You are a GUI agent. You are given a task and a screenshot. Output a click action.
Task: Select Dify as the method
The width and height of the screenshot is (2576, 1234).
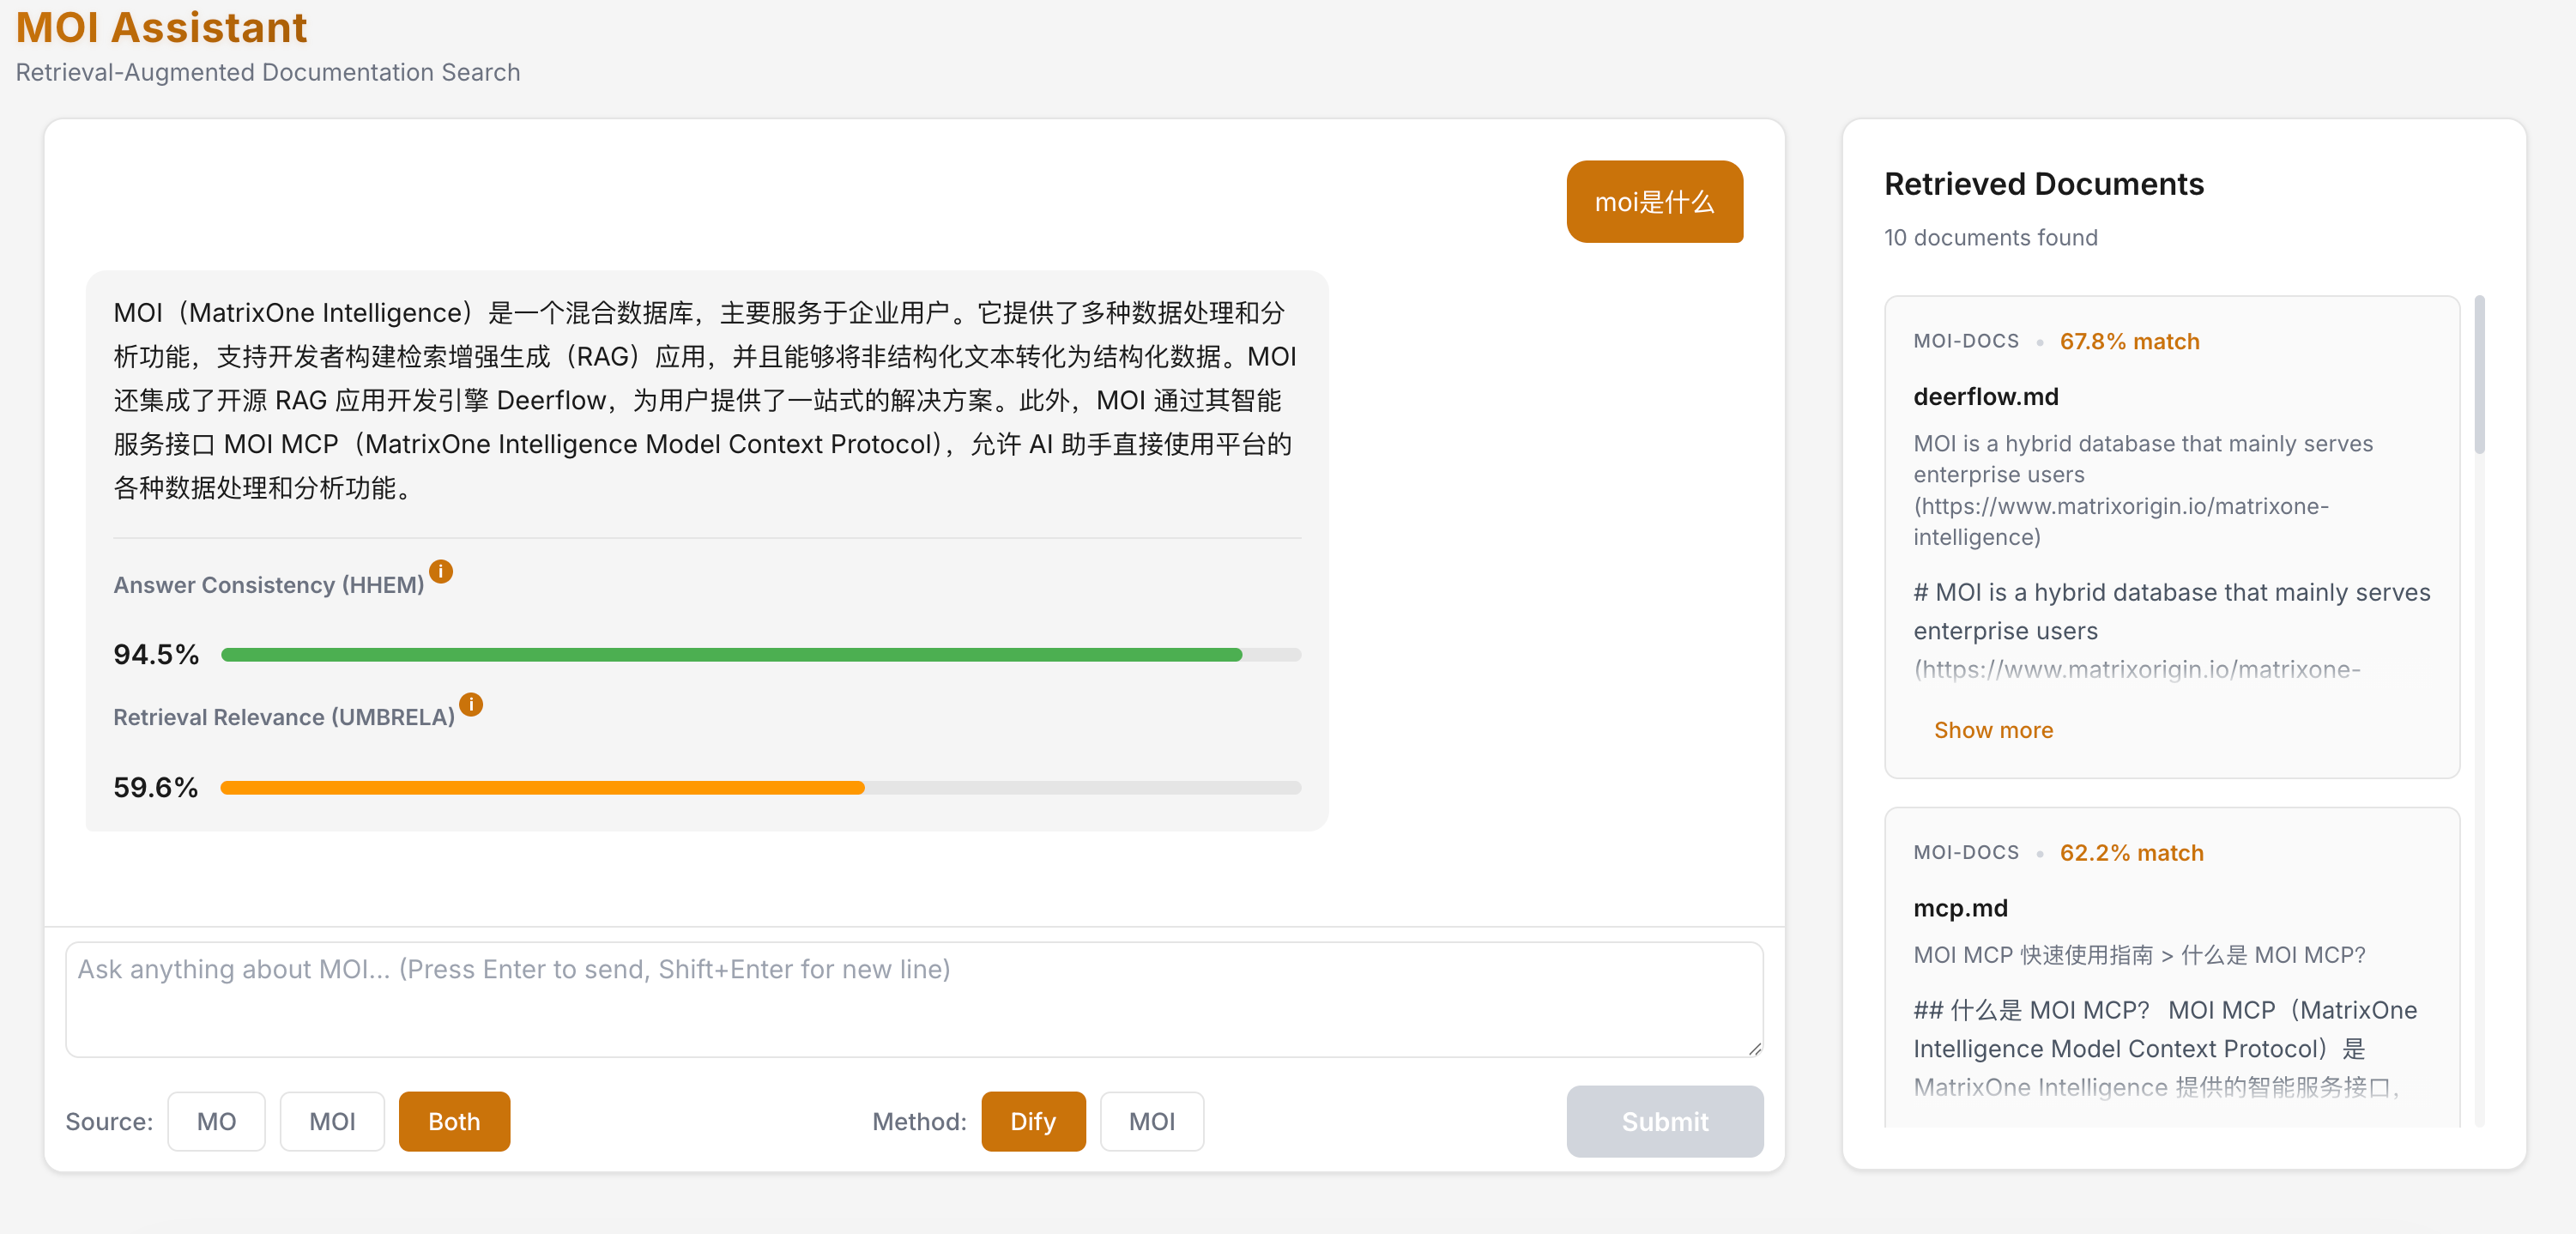1033,1121
